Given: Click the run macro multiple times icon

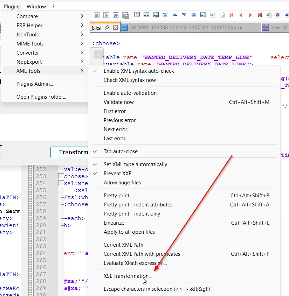Looking at the screenshot, I should [116, 15].
